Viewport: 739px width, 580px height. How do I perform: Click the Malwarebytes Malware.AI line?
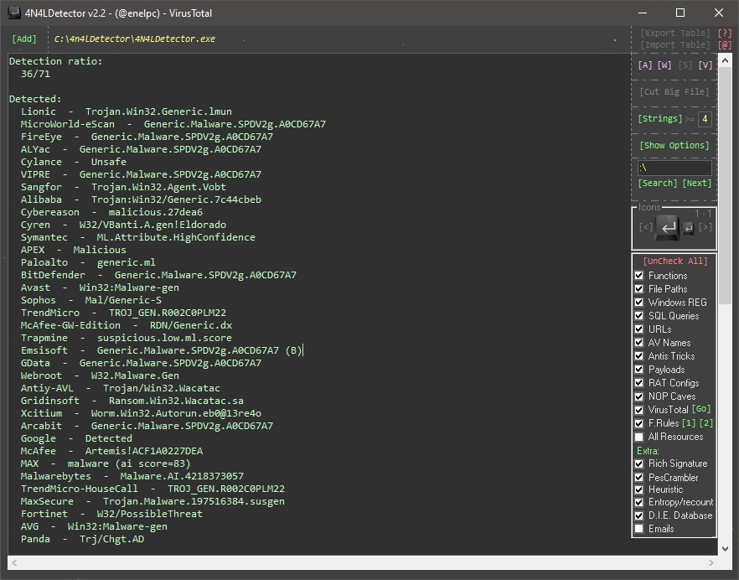point(132,476)
